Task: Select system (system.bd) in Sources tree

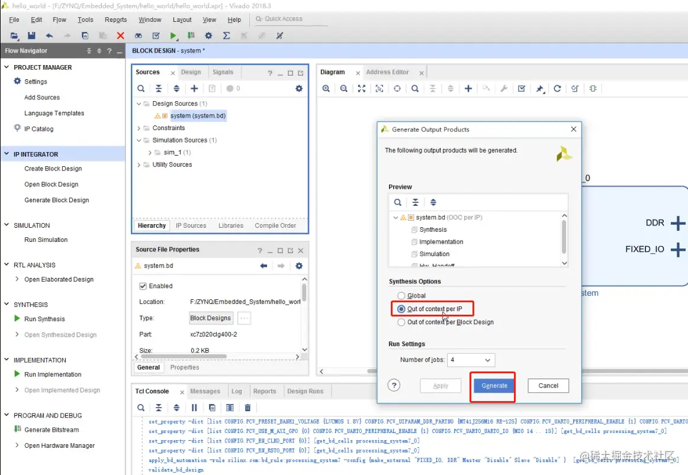Action: (x=198, y=116)
